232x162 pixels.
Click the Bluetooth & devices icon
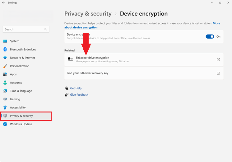pyautogui.click(x=5, y=50)
